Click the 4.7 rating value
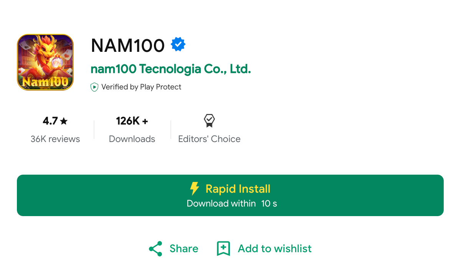This screenshot has height=271, width=456. pyautogui.click(x=50, y=121)
